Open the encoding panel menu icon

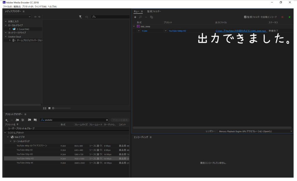[151, 137]
